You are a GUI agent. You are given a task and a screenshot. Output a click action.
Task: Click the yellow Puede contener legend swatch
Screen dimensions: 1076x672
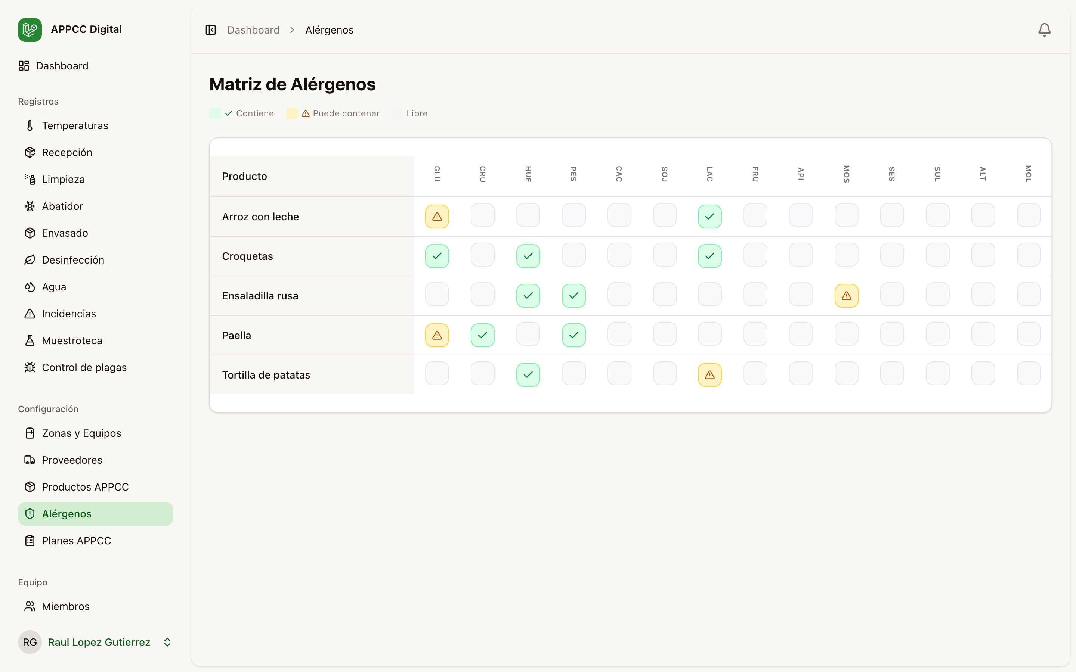click(292, 113)
